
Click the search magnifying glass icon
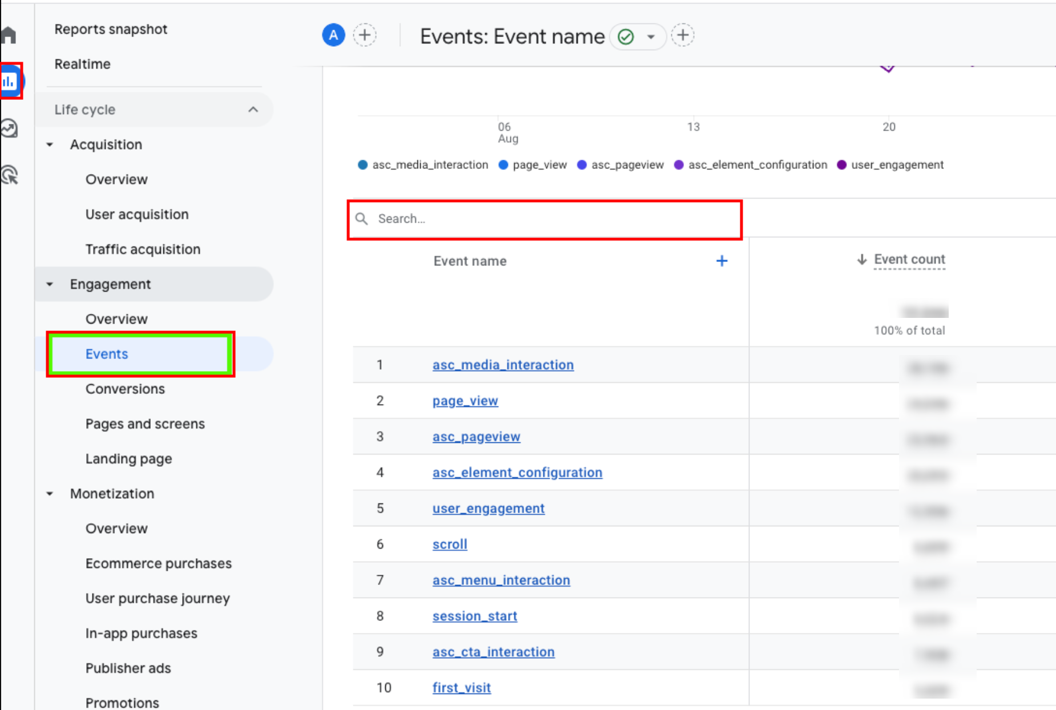(x=362, y=218)
